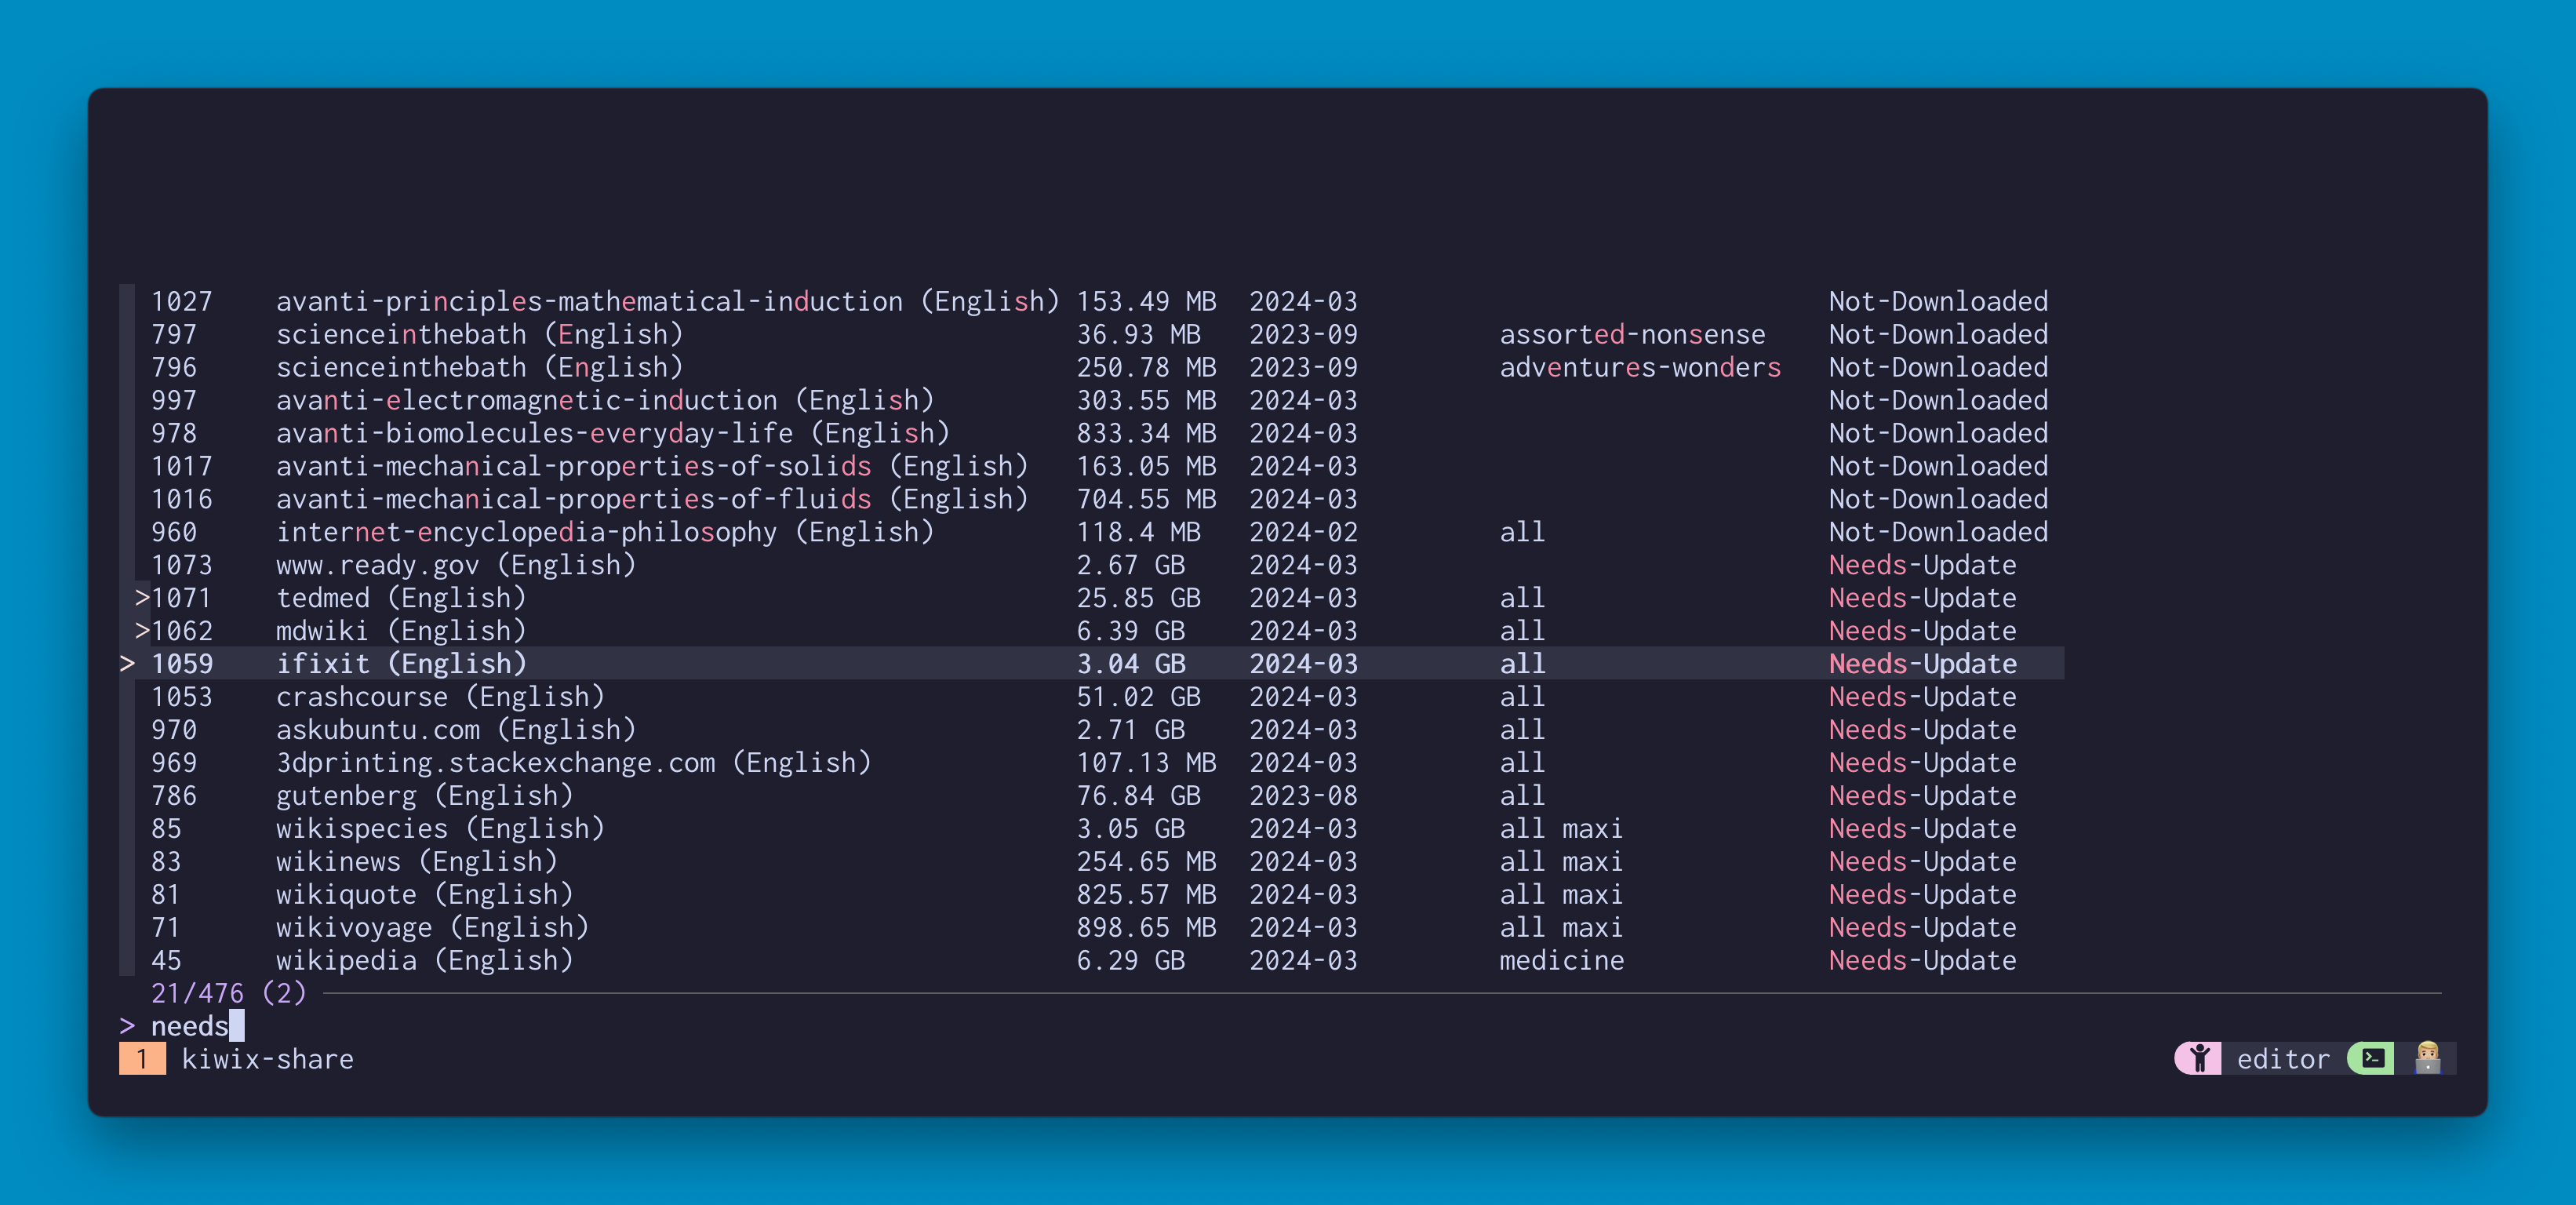Select the internet-encyclopedia-philosophy row
Screen dimensions: 2576x1205
pyautogui.click(x=1092, y=532)
